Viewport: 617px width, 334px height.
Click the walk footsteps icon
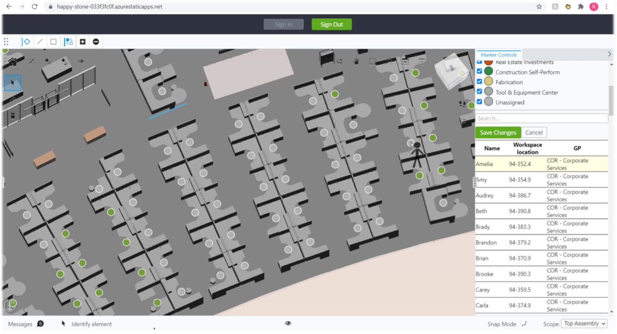(462, 104)
